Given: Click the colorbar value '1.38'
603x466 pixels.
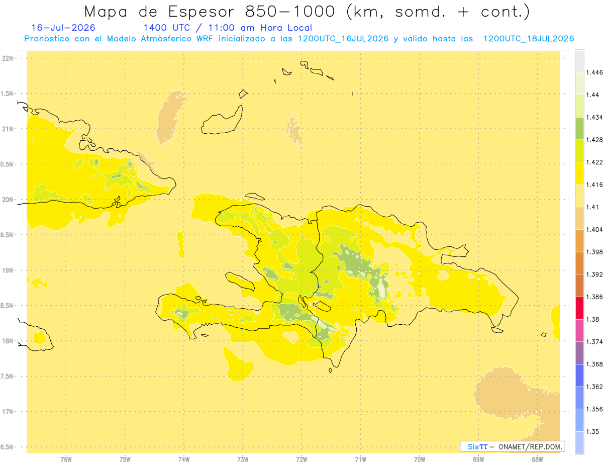Looking at the screenshot, I should 592,319.
